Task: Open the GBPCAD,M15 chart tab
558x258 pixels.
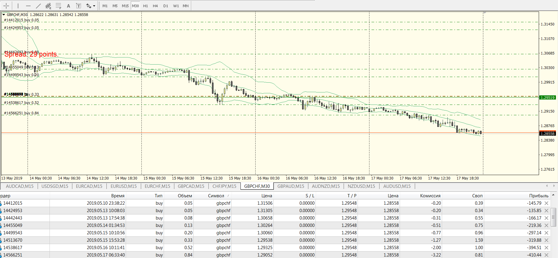Action: pyautogui.click(x=191, y=186)
